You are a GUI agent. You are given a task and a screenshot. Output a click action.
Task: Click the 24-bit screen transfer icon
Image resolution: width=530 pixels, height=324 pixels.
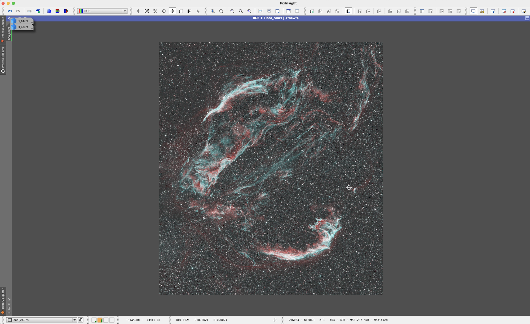click(x=482, y=11)
